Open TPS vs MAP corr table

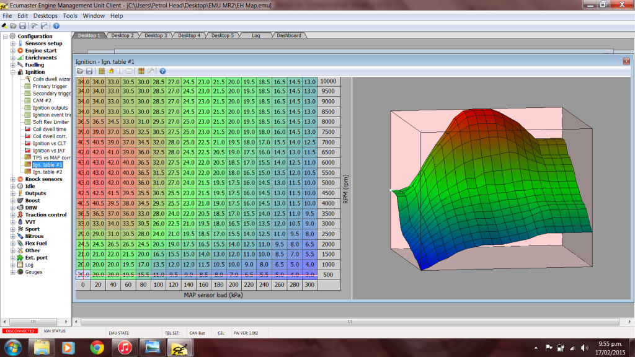click(51, 157)
